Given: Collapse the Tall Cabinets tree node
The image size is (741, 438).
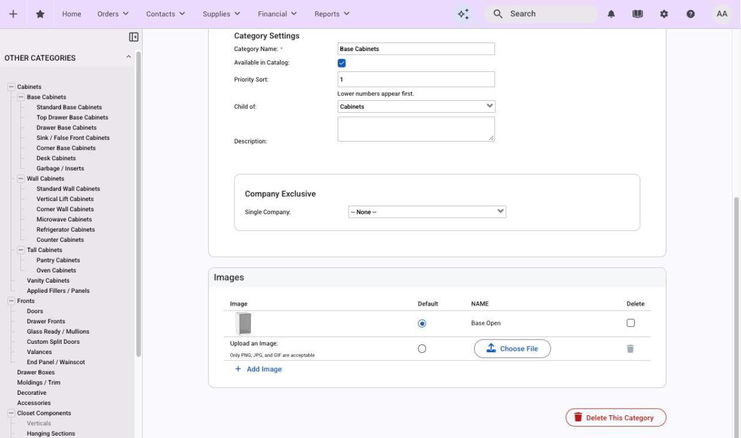Looking at the screenshot, I should [x=20, y=250].
